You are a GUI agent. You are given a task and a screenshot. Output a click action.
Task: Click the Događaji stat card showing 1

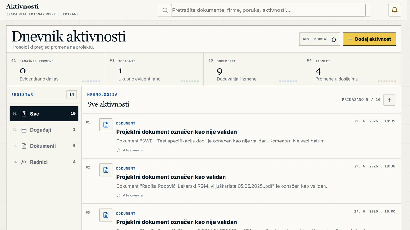154,69
